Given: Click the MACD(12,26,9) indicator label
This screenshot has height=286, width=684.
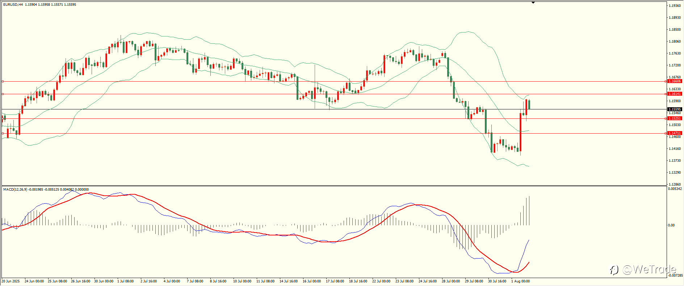Looking at the screenshot, I should [x=15, y=190].
